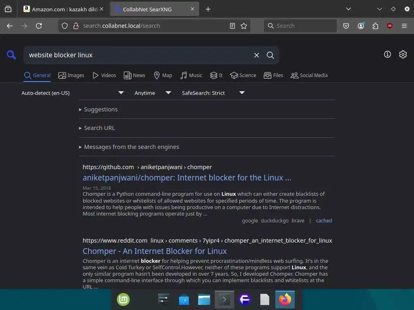This screenshot has width=414, height=310.
Task: Close the CollabNet SearXNG tab
Action: (x=192, y=9)
